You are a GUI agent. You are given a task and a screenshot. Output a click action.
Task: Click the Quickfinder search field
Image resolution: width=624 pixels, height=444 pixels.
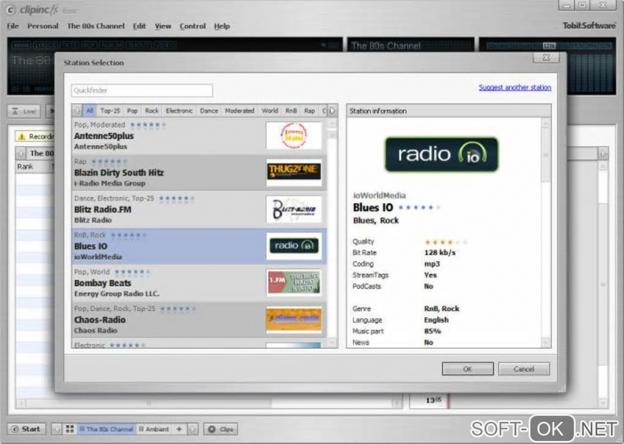tap(142, 91)
